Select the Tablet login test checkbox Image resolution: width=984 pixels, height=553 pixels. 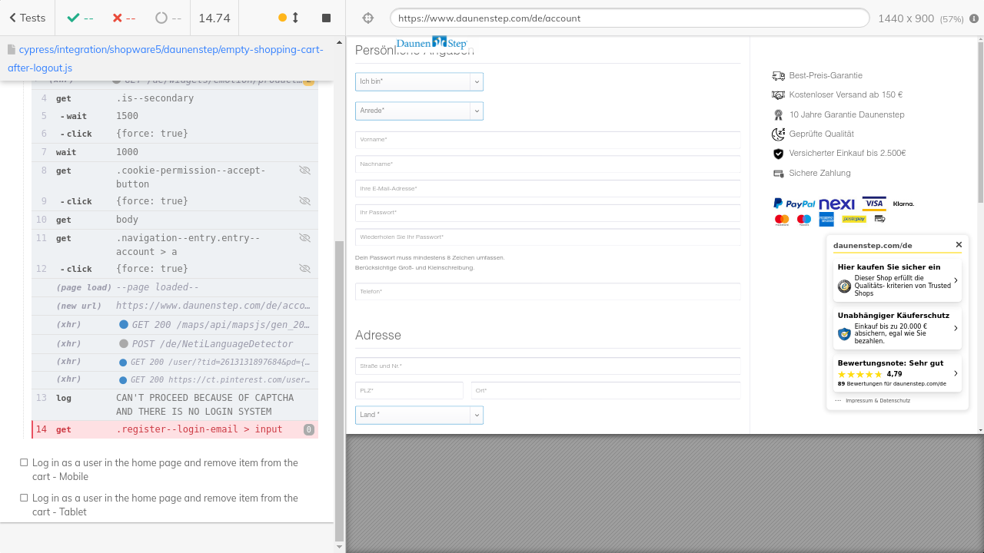tap(24, 498)
